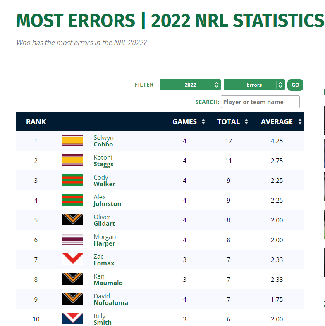Sort table by Games arrows
The image size is (325, 326).
click(203, 122)
